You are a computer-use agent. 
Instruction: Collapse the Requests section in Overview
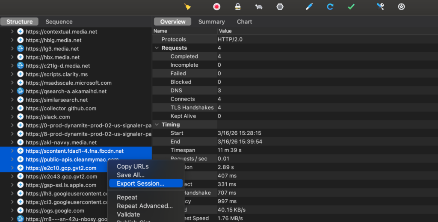pos(157,48)
